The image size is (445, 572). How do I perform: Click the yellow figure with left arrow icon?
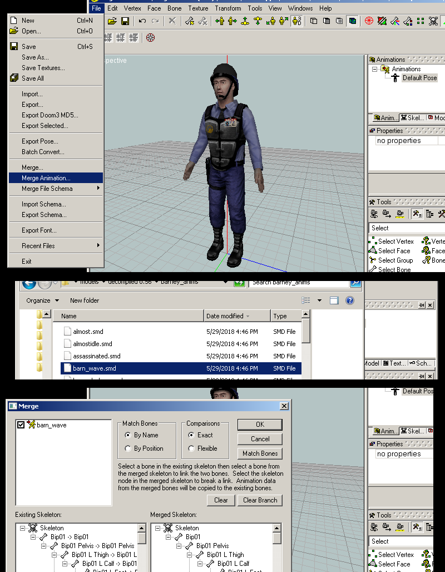click(x=220, y=21)
